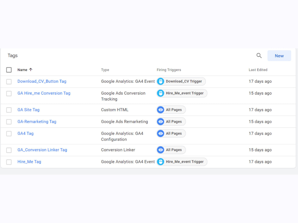Click the Download_CV Trigger chip icon
This screenshot has height=223, width=298.
click(160, 81)
